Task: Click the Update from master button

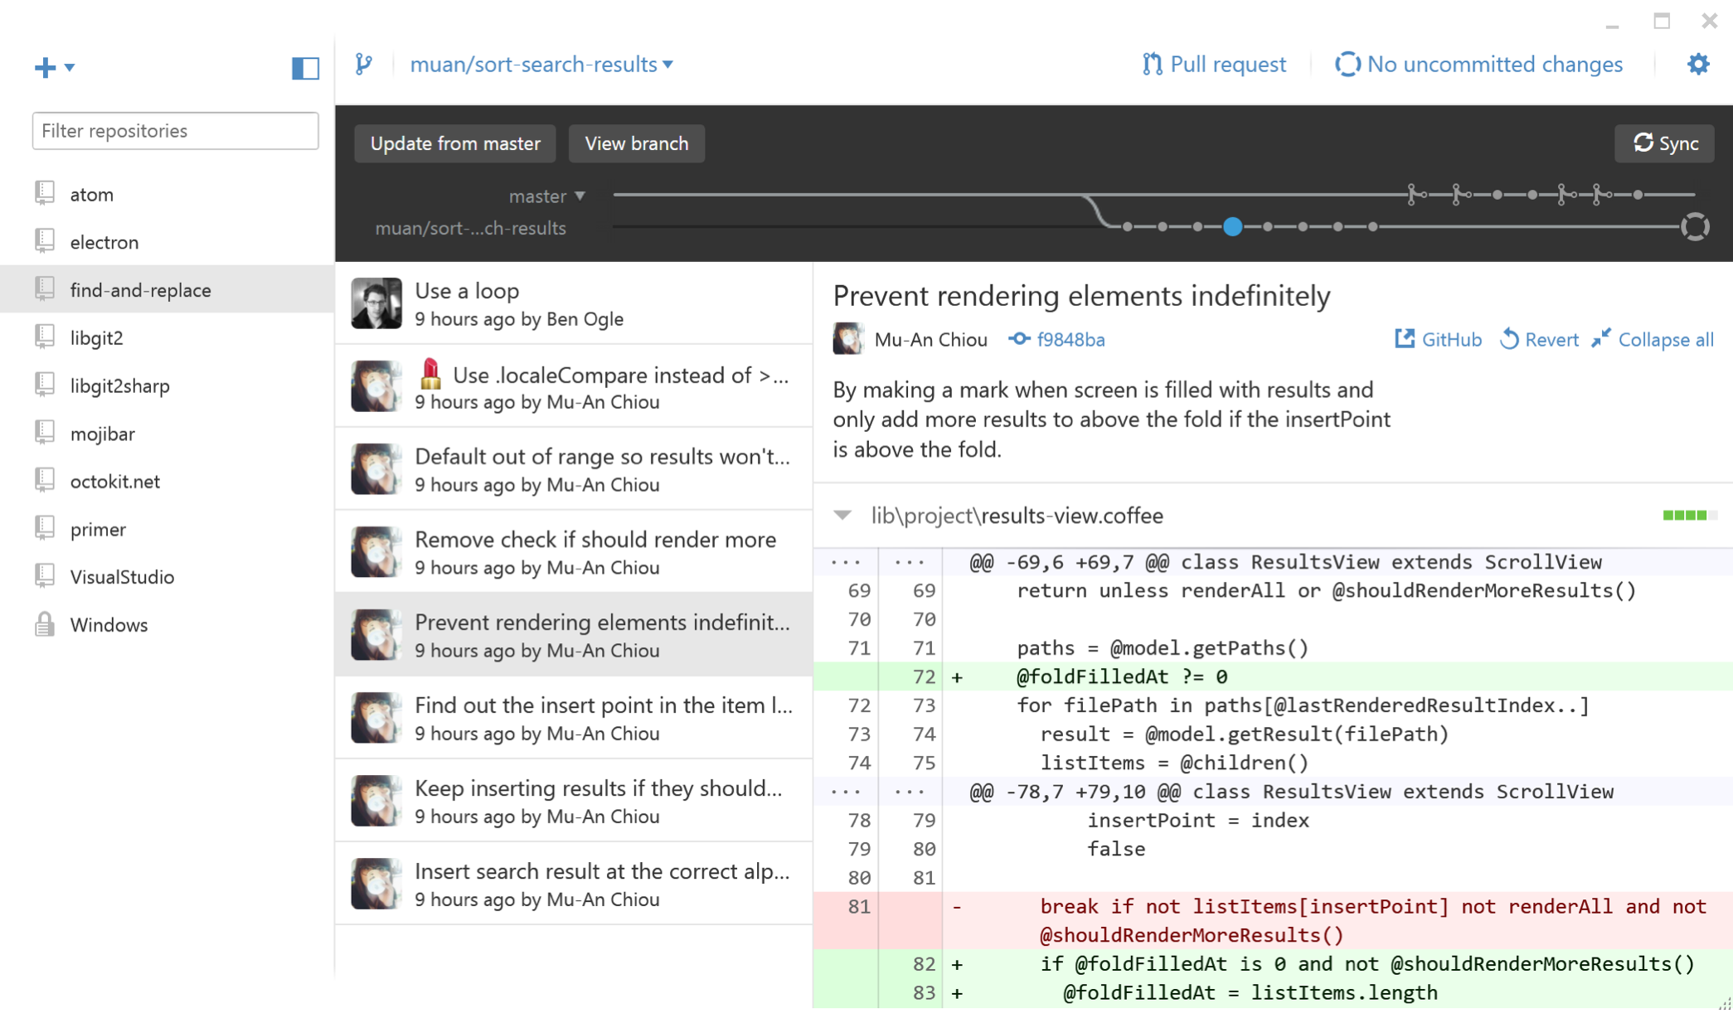Action: 454,143
